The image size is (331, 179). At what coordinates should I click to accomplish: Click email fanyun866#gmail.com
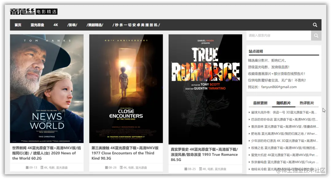[279, 87]
